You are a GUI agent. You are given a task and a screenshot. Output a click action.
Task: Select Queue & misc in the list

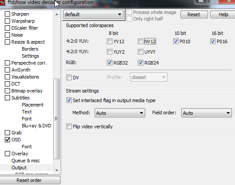pos(26,161)
